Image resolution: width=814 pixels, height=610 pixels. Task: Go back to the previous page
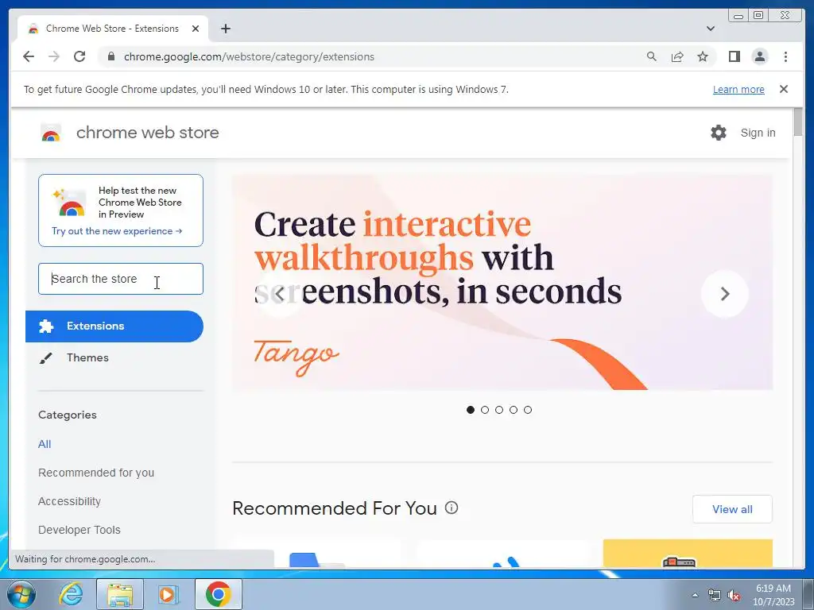point(29,56)
